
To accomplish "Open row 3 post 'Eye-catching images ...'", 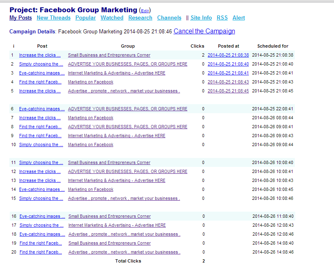I will coord(42,73).
